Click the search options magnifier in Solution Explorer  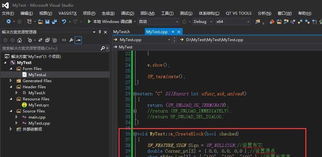tap(103, 48)
